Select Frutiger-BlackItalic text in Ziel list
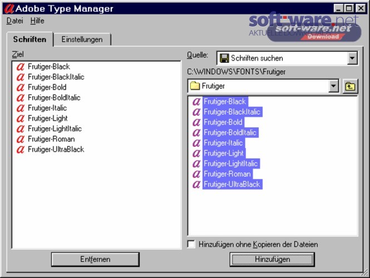Image resolution: width=370 pixels, height=278 pixels. (x=56, y=77)
